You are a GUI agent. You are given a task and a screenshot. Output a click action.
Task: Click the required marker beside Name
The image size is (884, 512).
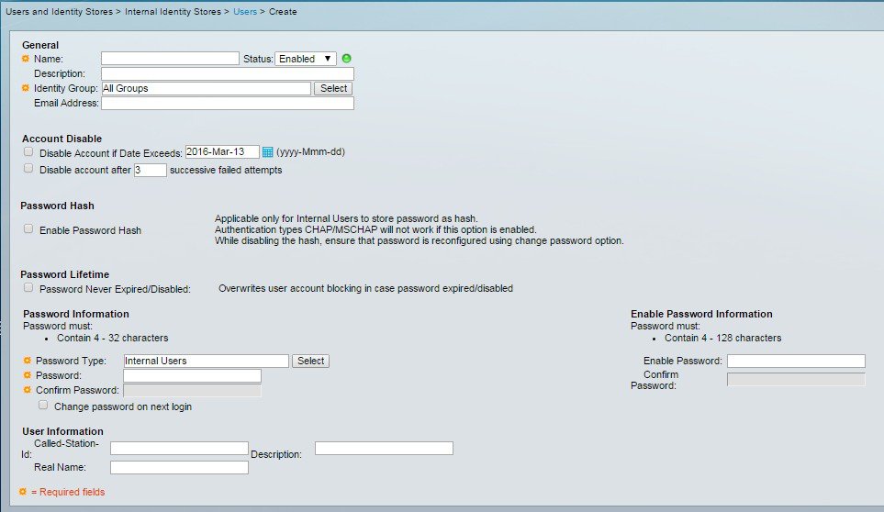pyautogui.click(x=26, y=59)
